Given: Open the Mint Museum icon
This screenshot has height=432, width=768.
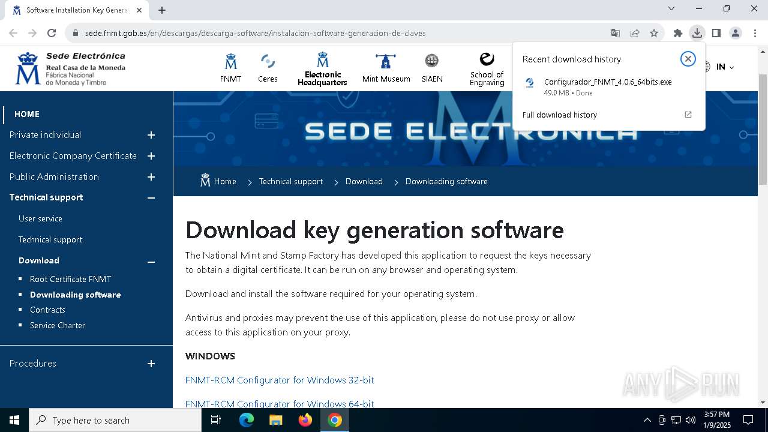Looking at the screenshot, I should click(386, 61).
